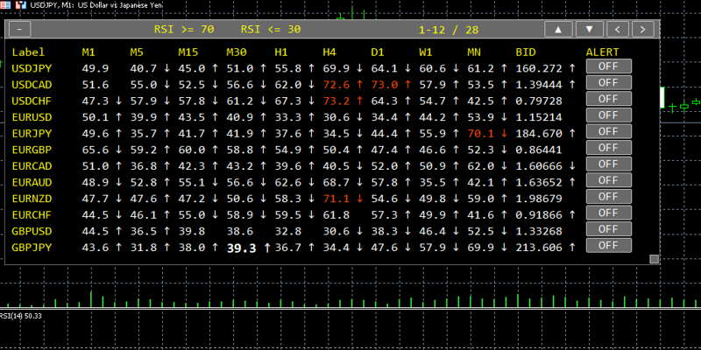Click EURNZD H4 value 71.1
Viewport: 701px width, 350px height.
[x=336, y=199]
